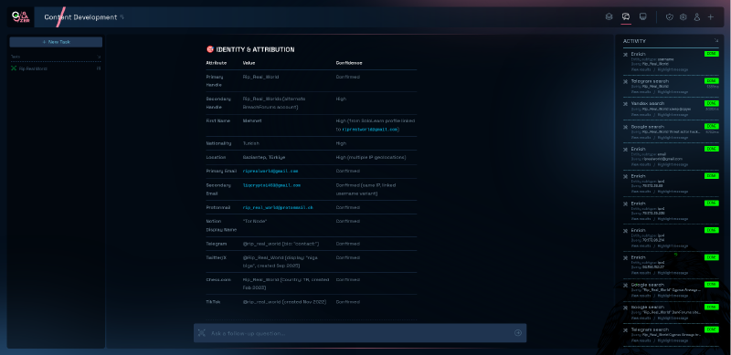This screenshot has width=731, height=355.
Task: Click the edit icon beside Content Development
Action: (x=122, y=17)
